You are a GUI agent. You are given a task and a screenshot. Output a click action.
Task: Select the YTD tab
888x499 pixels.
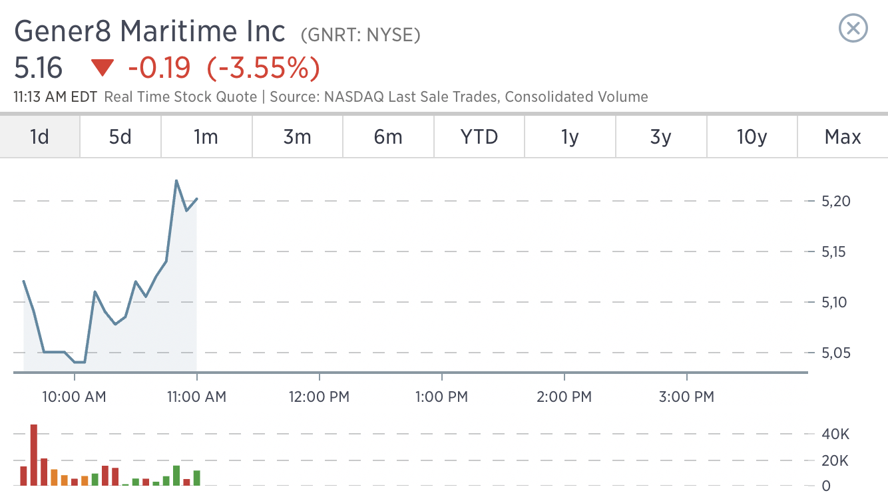pyautogui.click(x=479, y=137)
